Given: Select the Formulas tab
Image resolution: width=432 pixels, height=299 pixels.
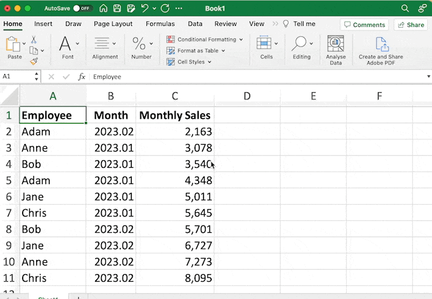Looking at the screenshot, I should coord(160,24).
